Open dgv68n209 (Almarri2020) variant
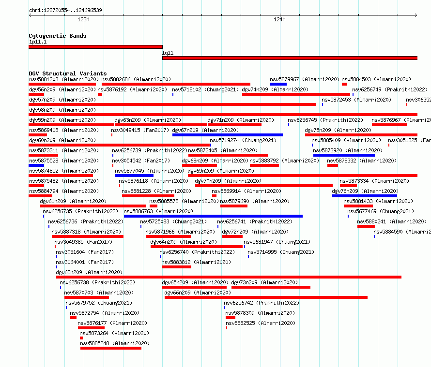Image resolution: width=431 pixels, height=367 pixels. coord(200,165)
